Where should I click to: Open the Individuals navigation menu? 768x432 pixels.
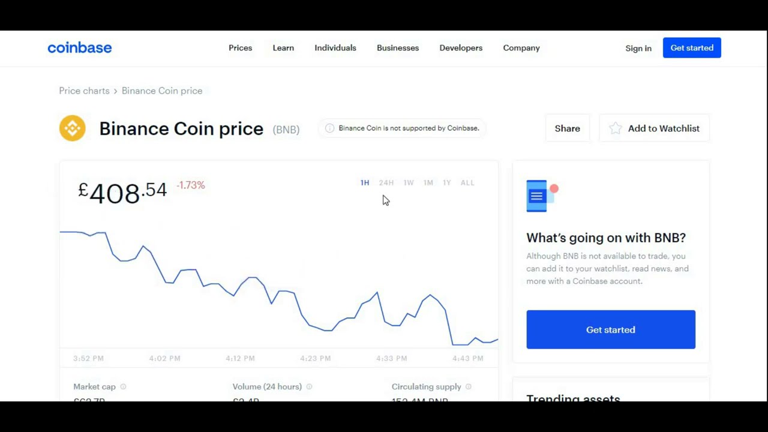[335, 48]
